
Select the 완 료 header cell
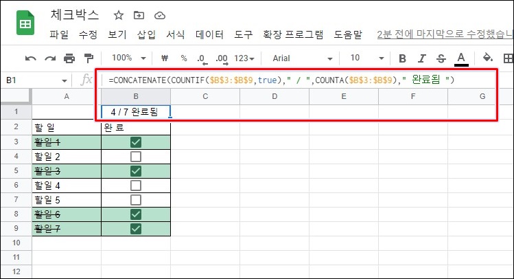coord(136,127)
